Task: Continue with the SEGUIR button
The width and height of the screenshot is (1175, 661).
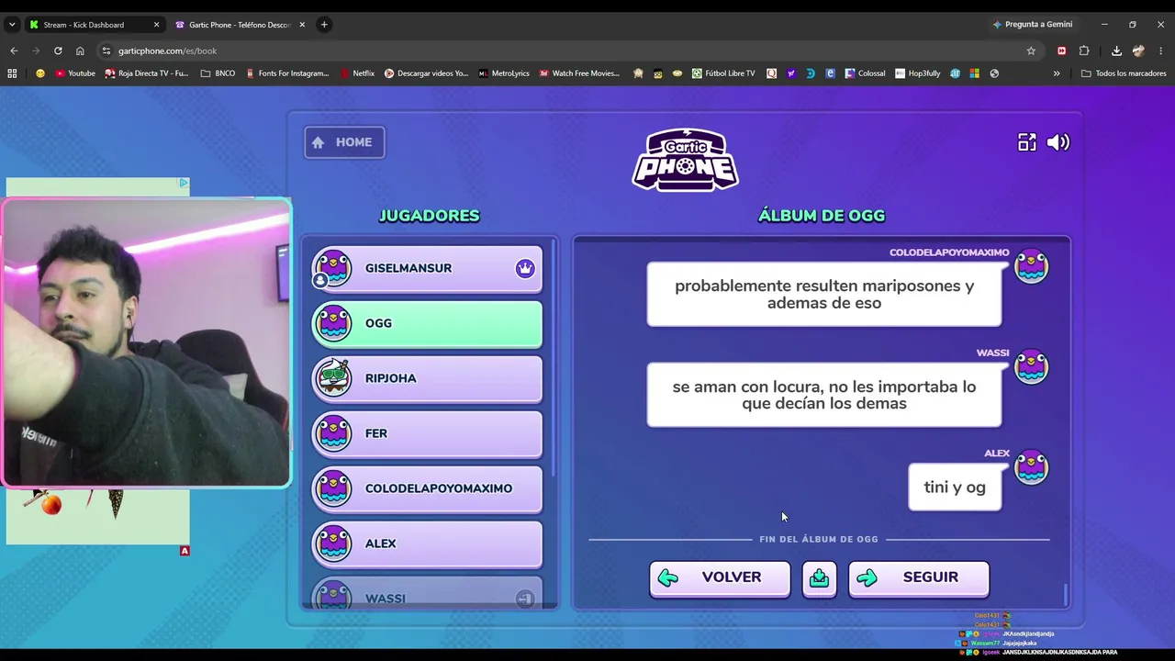Action: [x=919, y=578]
